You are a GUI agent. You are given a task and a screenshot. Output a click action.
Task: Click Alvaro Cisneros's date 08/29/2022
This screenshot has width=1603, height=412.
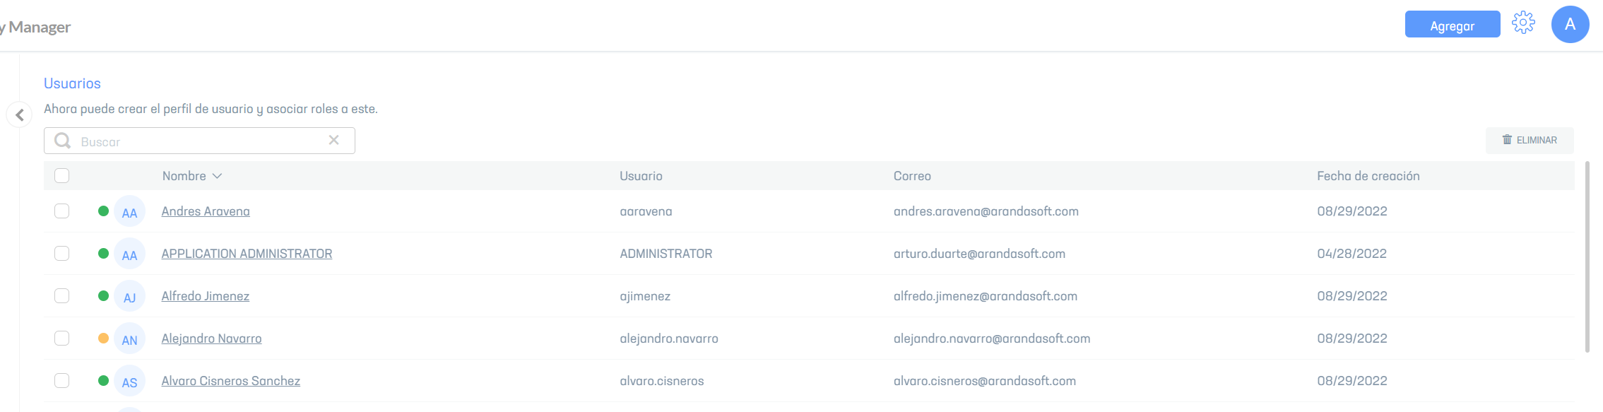1352,381
